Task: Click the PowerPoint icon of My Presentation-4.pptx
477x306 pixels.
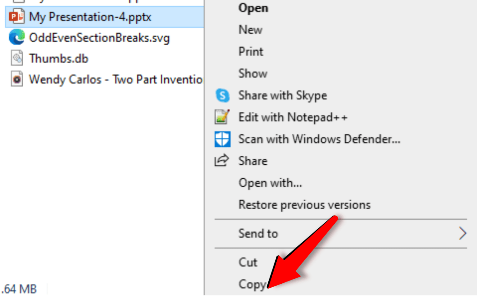Action: (16, 16)
